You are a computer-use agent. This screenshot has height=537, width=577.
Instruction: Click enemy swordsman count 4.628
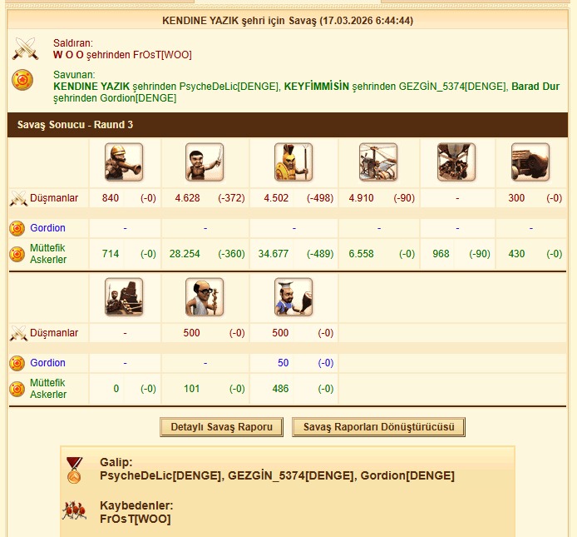[x=187, y=198]
